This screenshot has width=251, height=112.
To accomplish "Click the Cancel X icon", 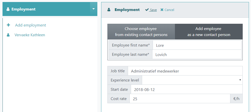I will click(162, 10).
